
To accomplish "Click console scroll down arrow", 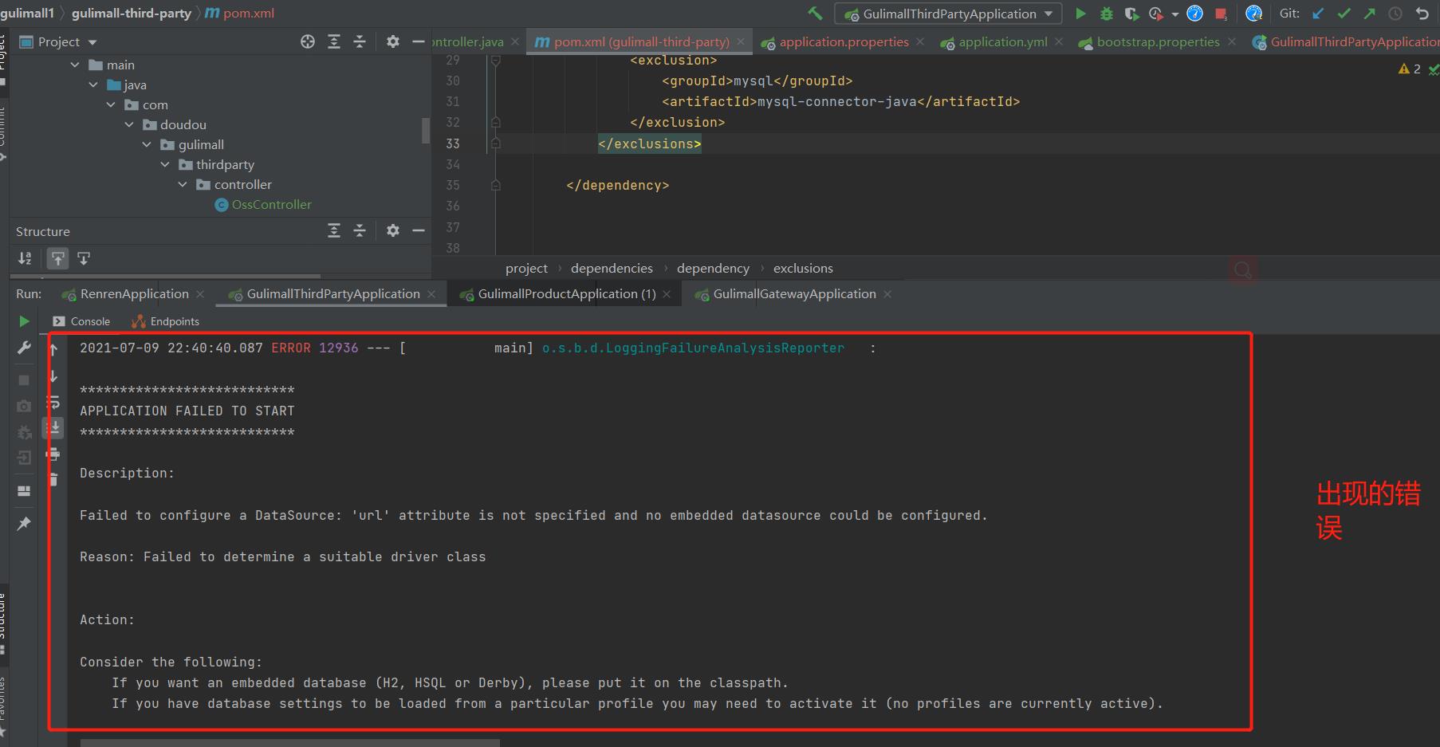I will (x=53, y=375).
